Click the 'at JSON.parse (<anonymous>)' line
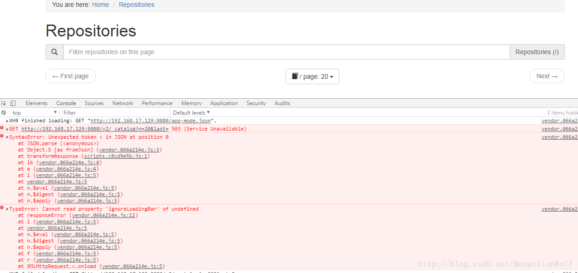 click(x=58, y=143)
